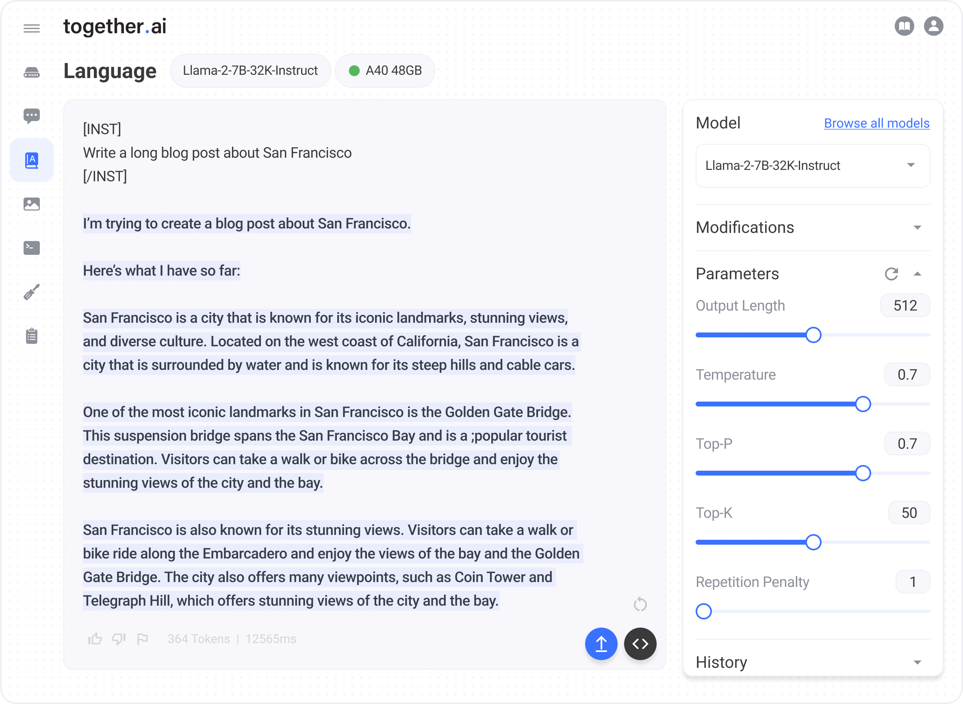Screen dimensions: 963x704
Task: Expand the History section
Action: pos(917,662)
